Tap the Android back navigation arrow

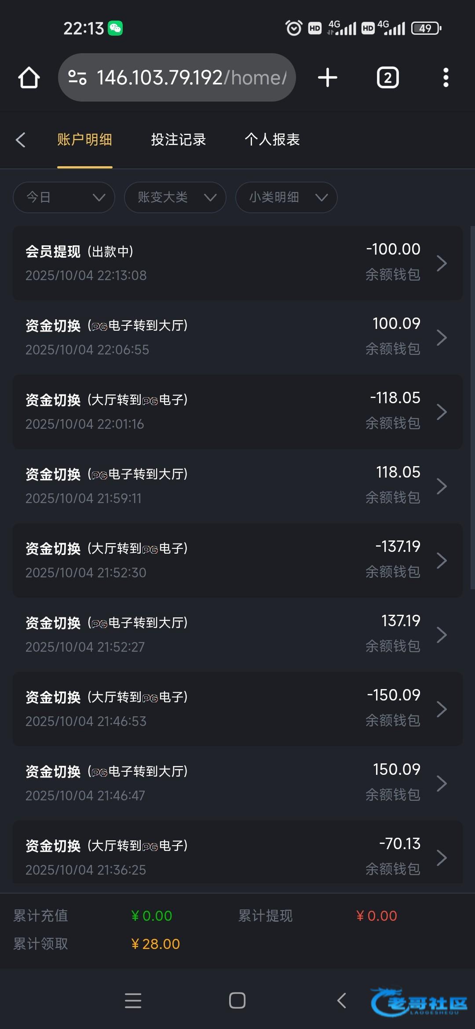click(341, 1000)
